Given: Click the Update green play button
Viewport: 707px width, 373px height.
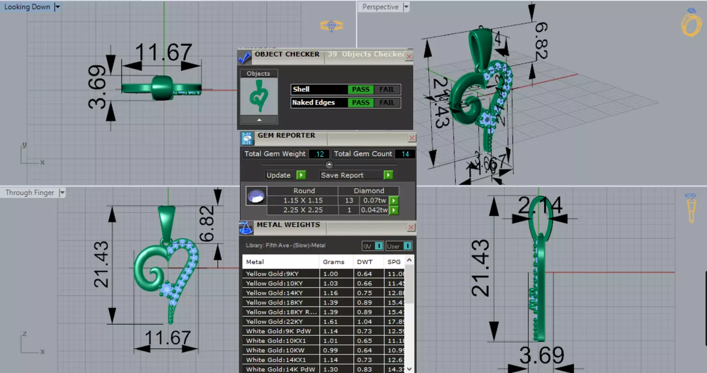Looking at the screenshot, I should pyautogui.click(x=301, y=175).
